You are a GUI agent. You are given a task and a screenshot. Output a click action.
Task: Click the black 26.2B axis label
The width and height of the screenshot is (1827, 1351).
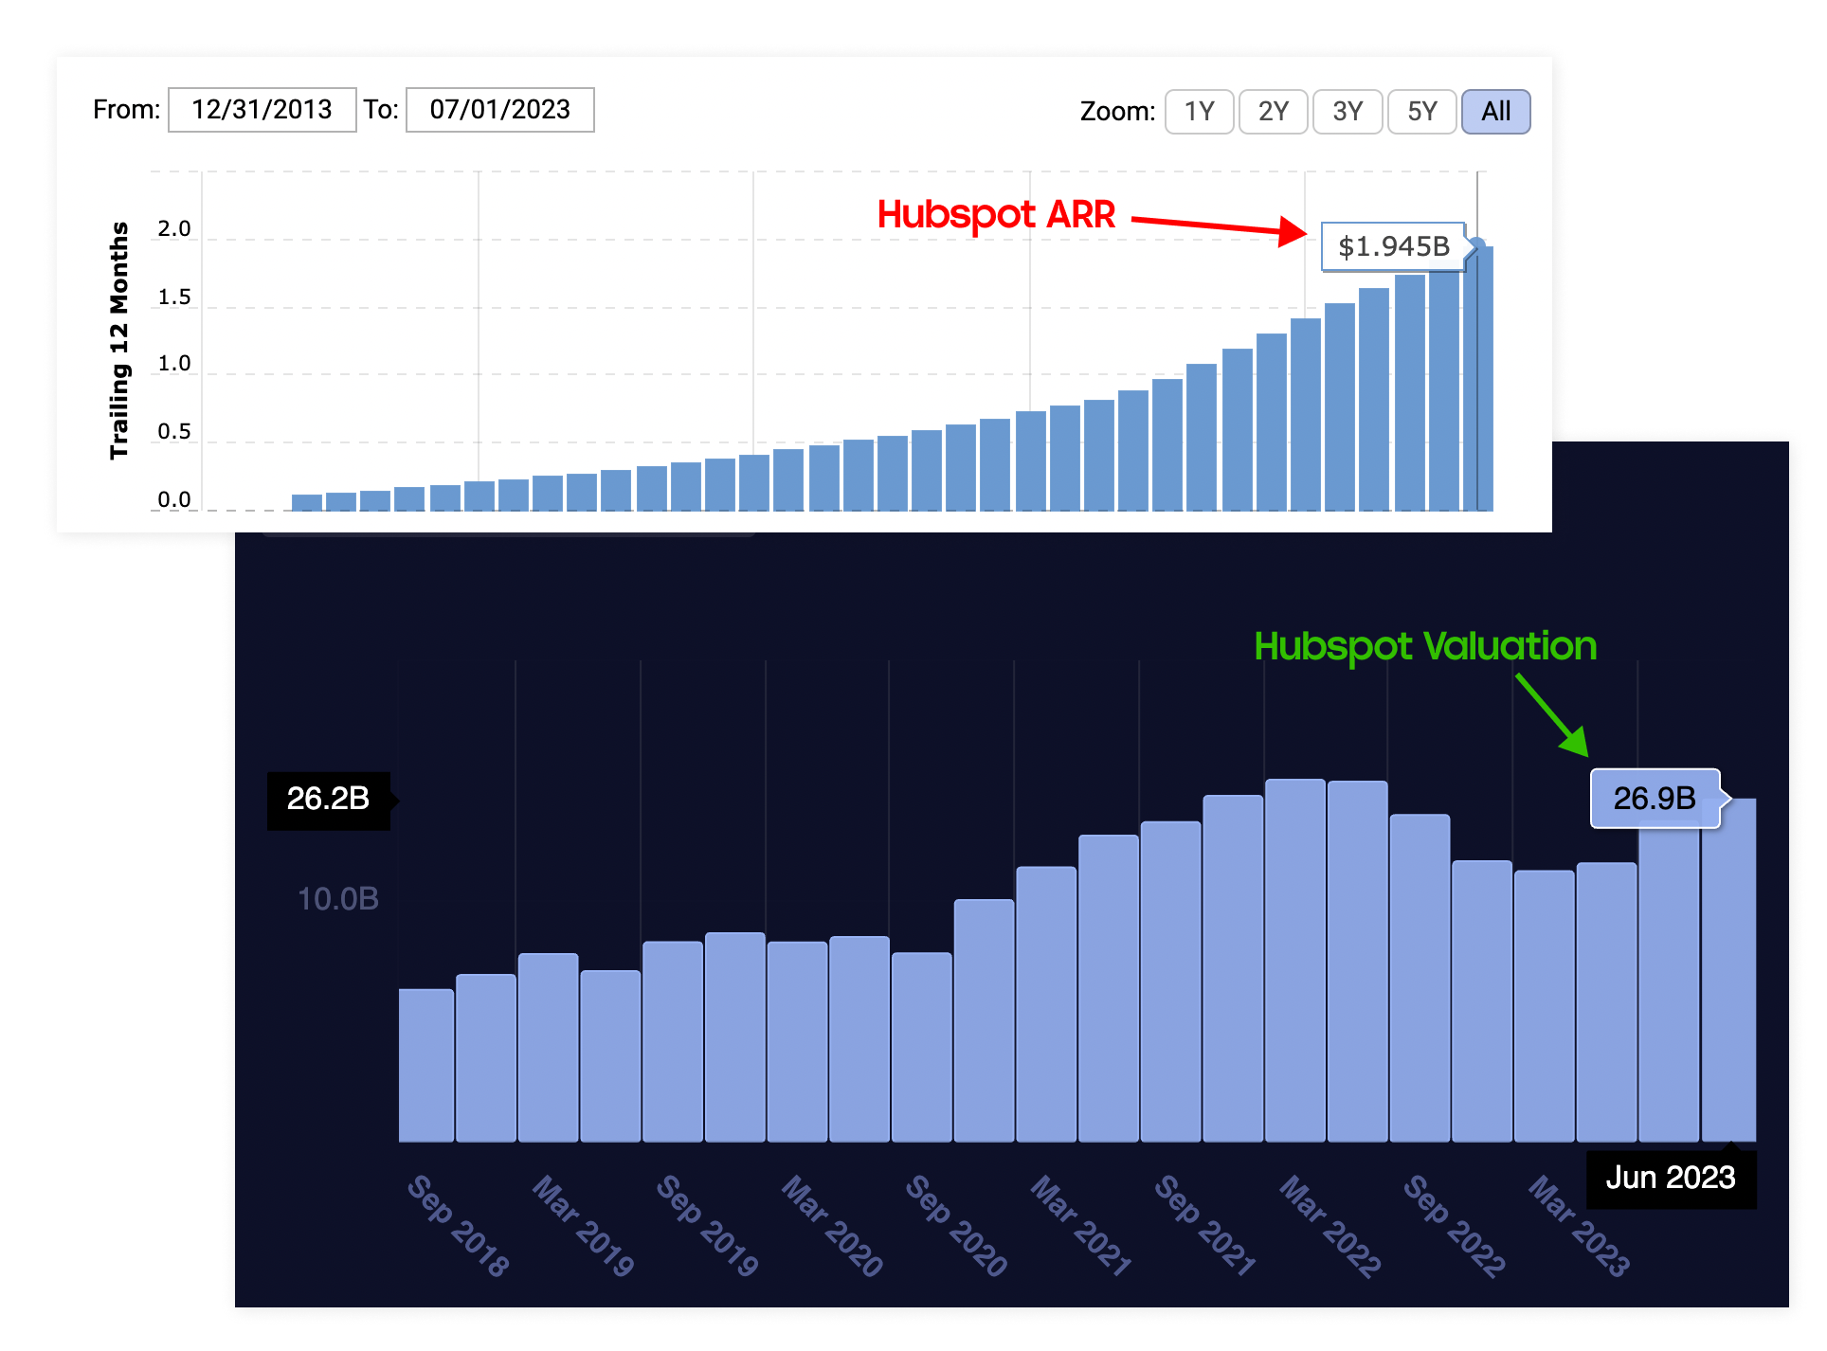(328, 800)
